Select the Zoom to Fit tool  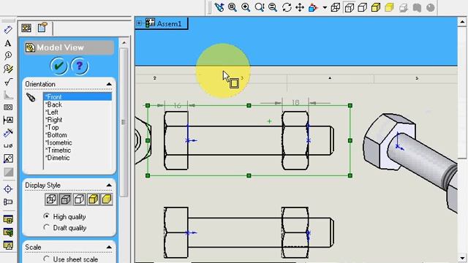(233, 7)
